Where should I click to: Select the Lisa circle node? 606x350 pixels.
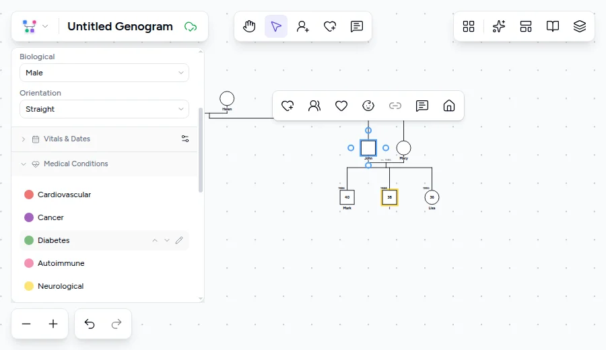[x=432, y=197]
